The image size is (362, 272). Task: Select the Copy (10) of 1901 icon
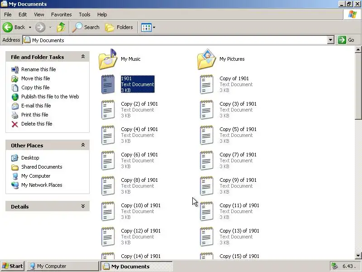click(108, 211)
